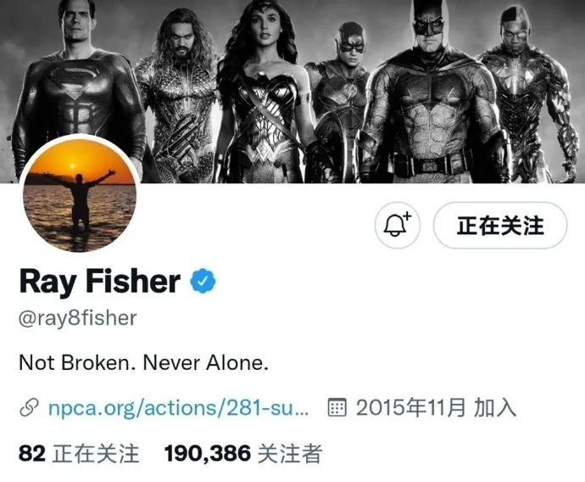Open the Justice League header banner image
Image resolution: width=585 pixels, height=482 pixels.
pos(292,92)
